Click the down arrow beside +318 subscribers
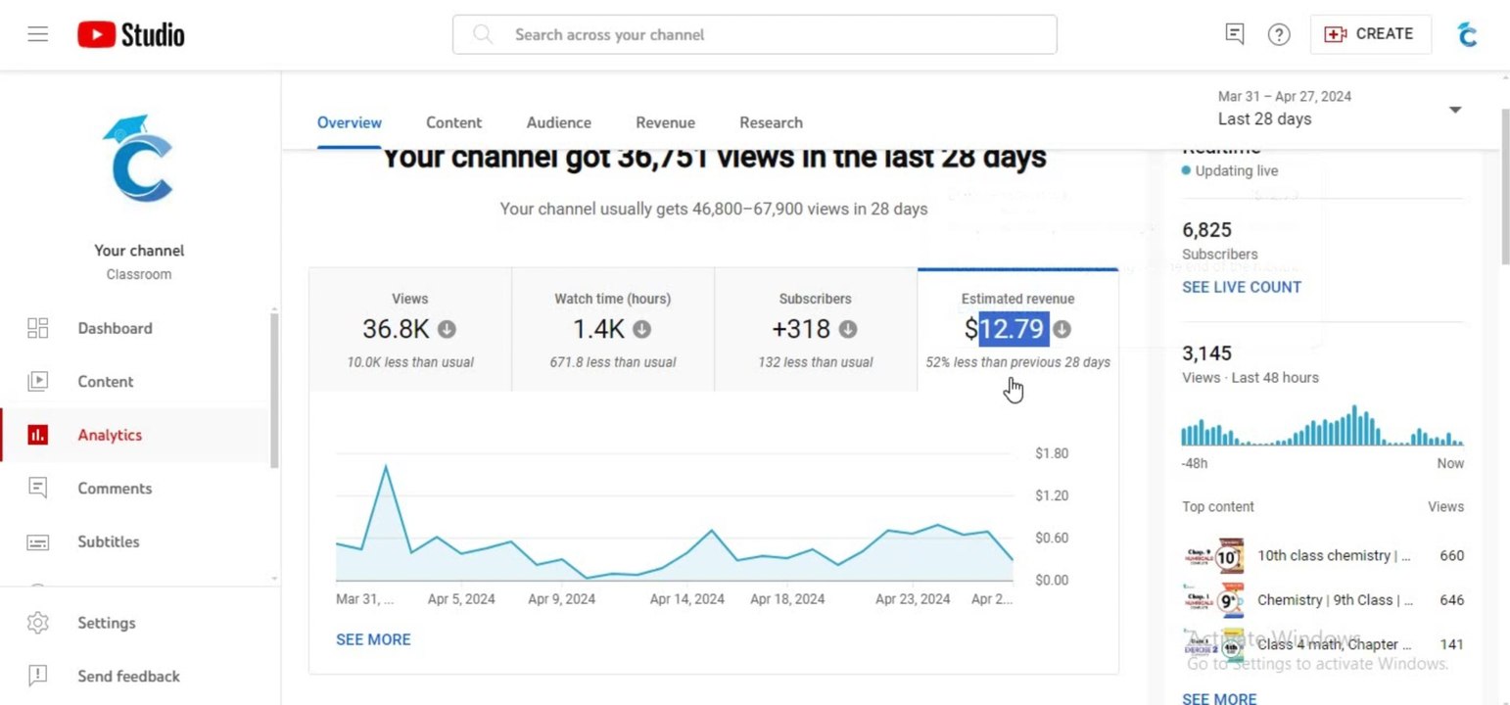The width and height of the screenshot is (1510, 705). coord(848,329)
